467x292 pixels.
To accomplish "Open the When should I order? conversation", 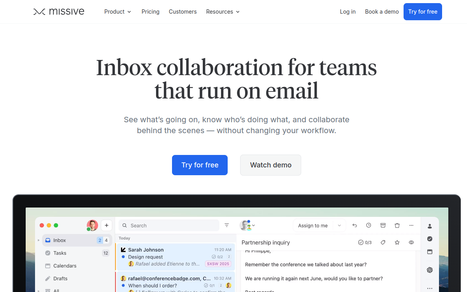I will point(176,282).
